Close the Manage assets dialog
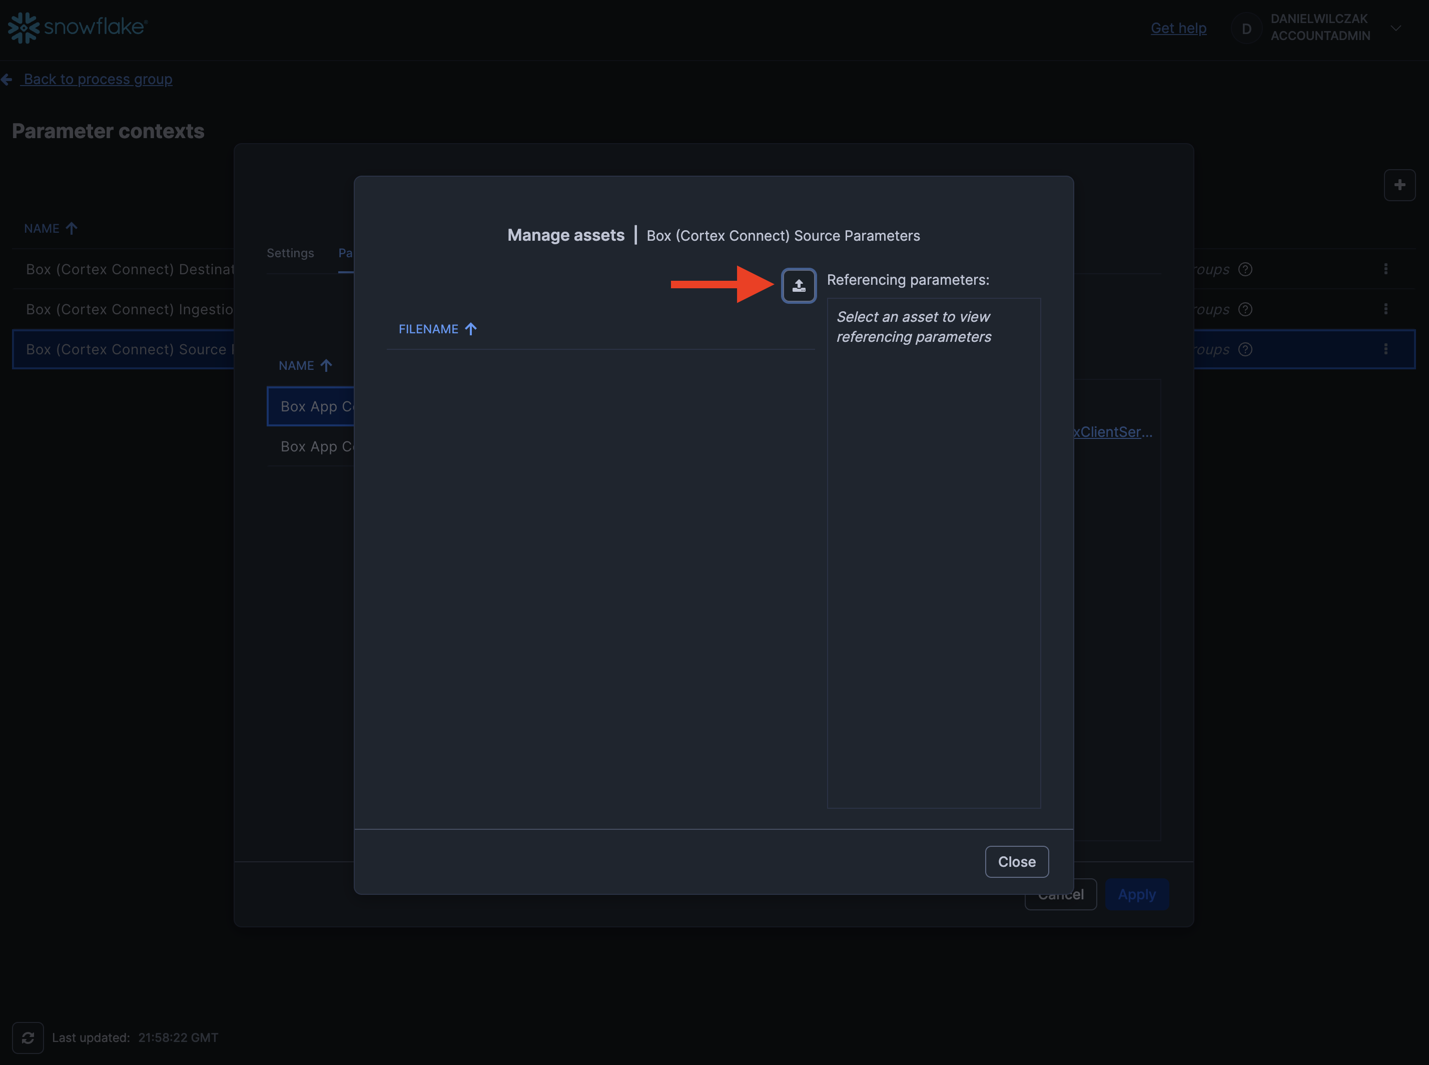 coord(1016,861)
